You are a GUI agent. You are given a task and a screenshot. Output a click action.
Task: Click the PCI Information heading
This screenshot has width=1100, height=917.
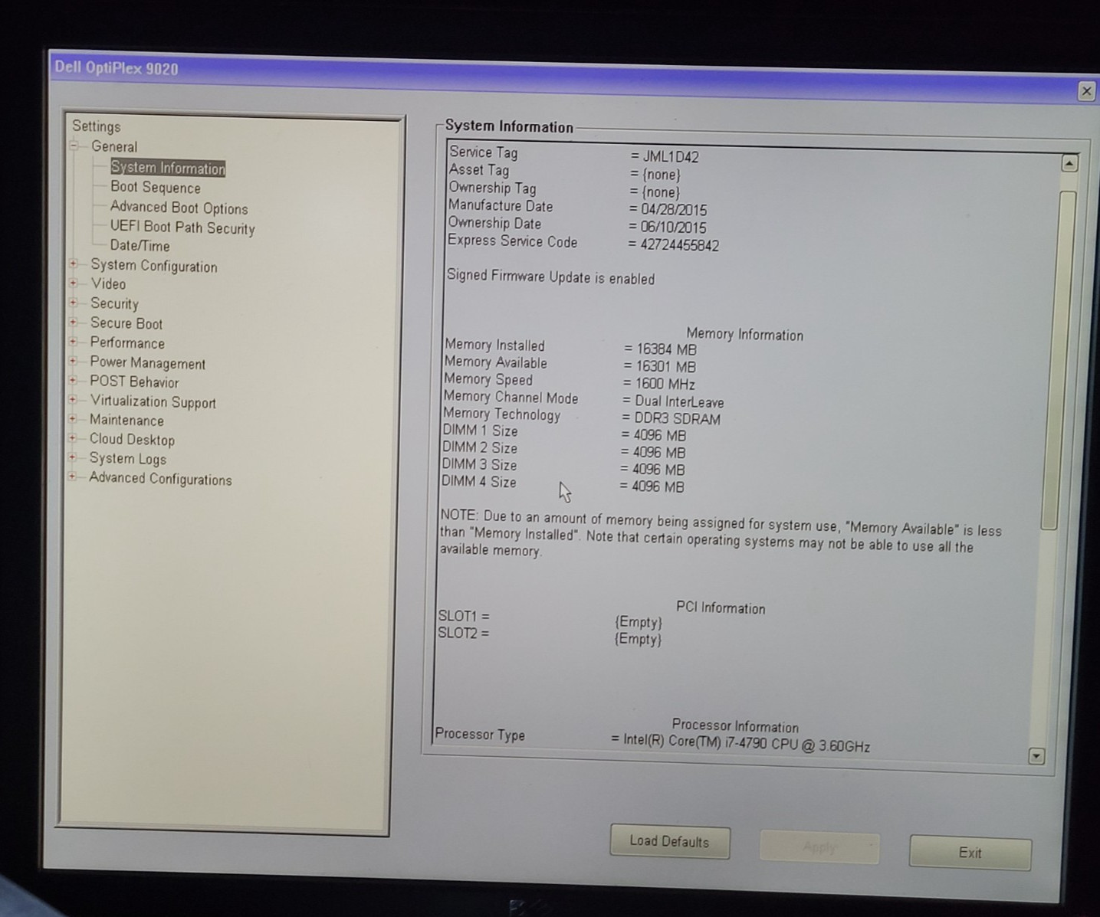721,608
